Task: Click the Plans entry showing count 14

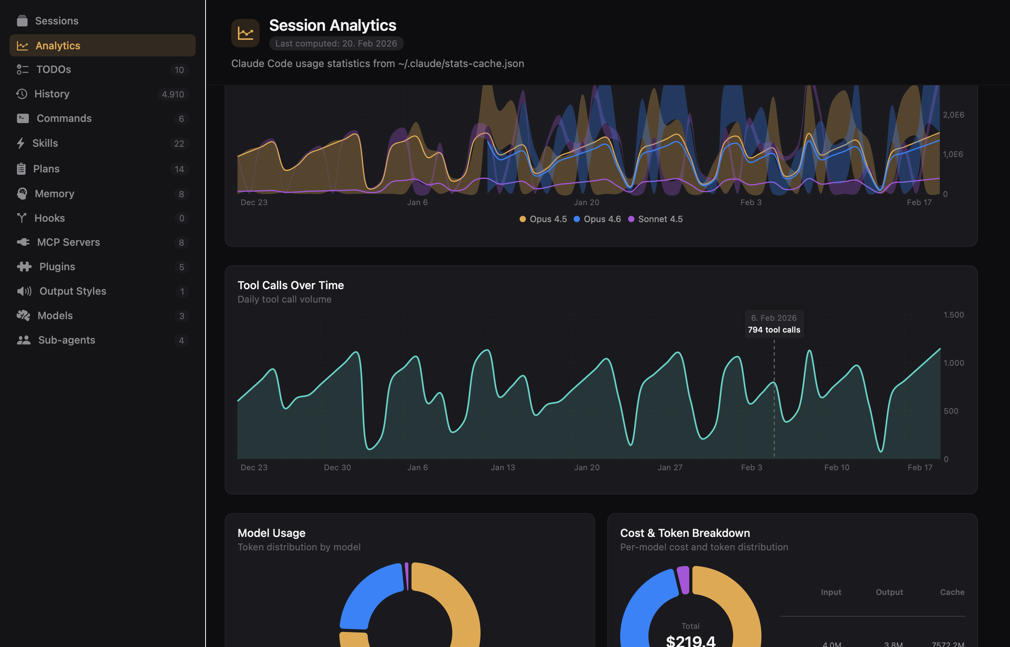Action: click(x=45, y=168)
